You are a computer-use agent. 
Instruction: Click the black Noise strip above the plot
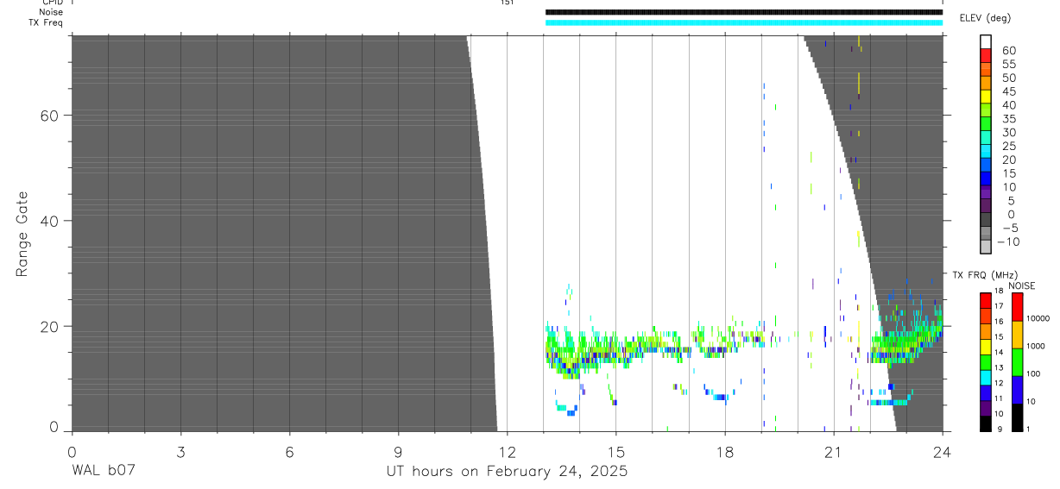pos(743,12)
